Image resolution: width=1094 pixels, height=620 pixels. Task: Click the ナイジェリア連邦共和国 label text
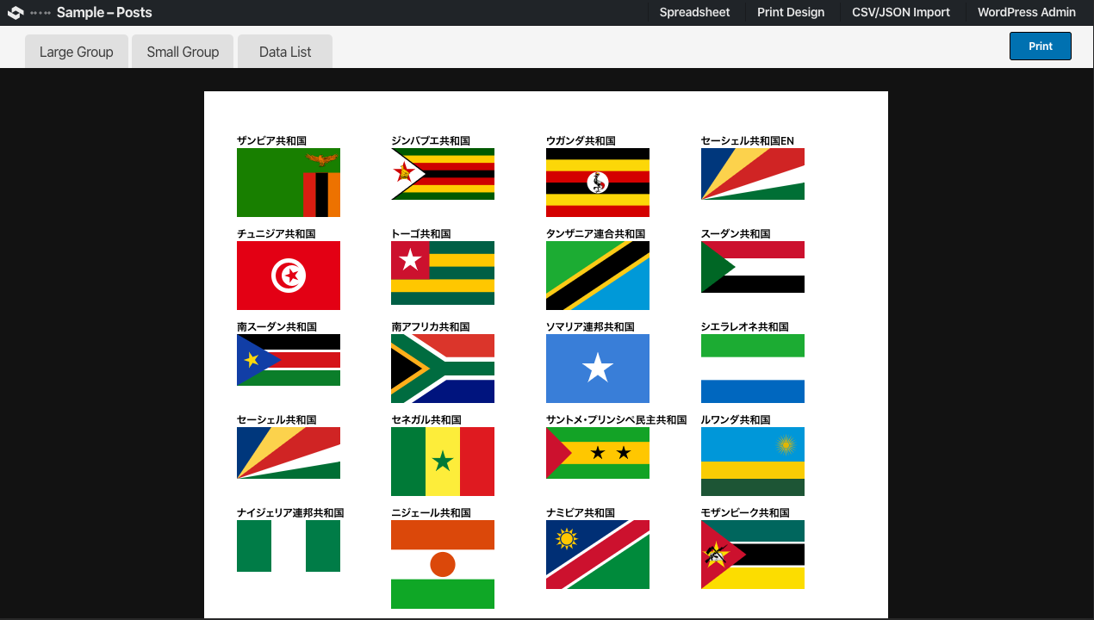290,512
